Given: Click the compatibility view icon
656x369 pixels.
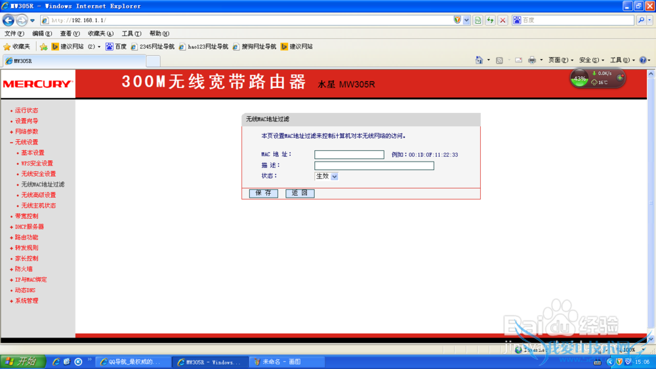Looking at the screenshot, I should 478,20.
